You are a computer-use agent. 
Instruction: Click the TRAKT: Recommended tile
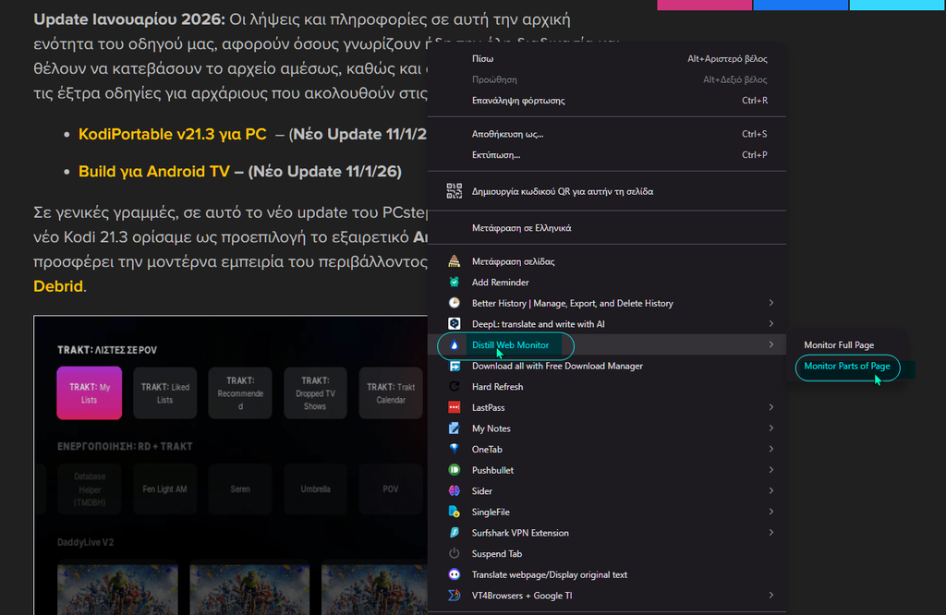point(240,393)
